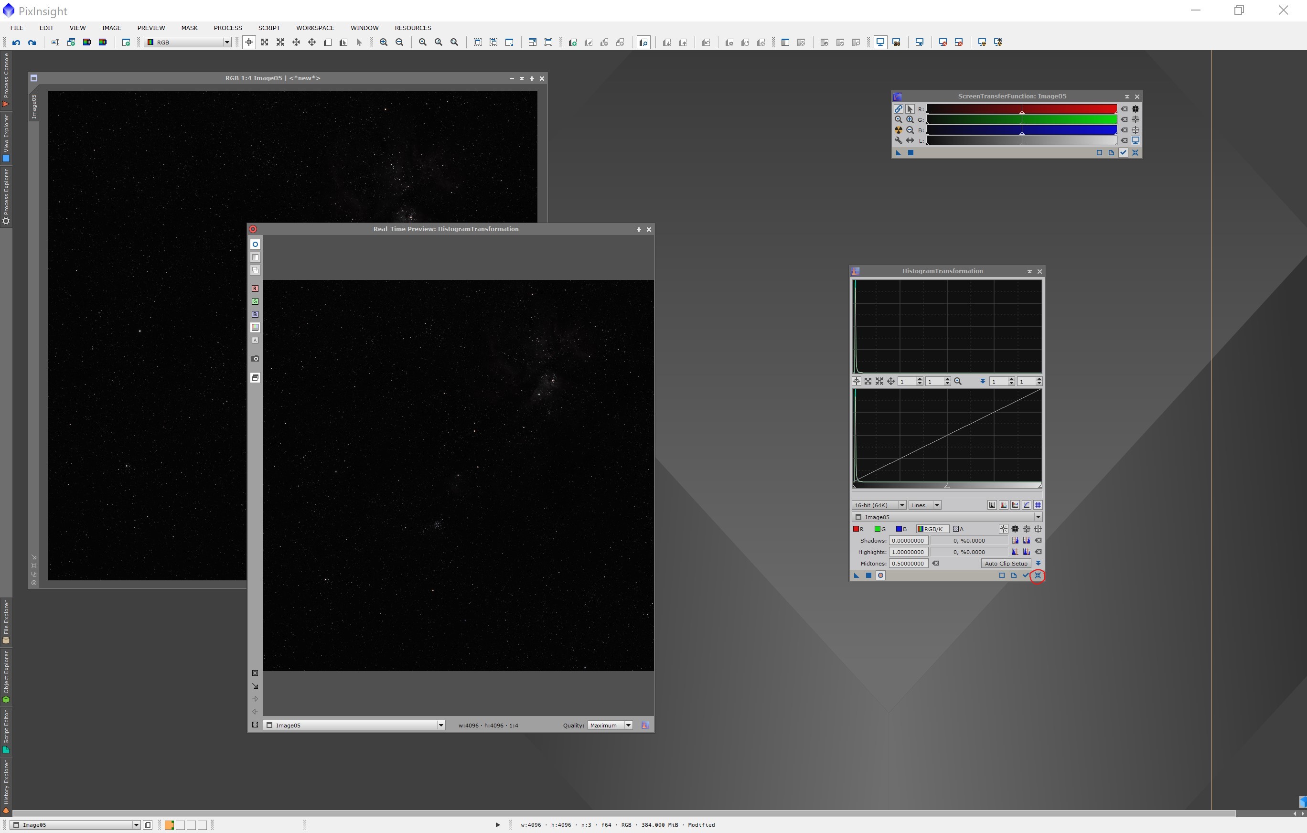Open STF settings wrench icon
Screen dimensions: 1307x833
point(898,140)
